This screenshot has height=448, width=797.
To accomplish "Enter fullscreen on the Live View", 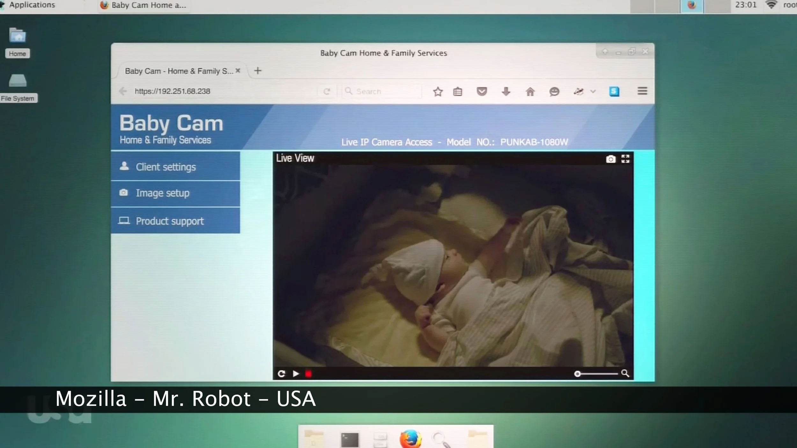I will click(x=625, y=159).
